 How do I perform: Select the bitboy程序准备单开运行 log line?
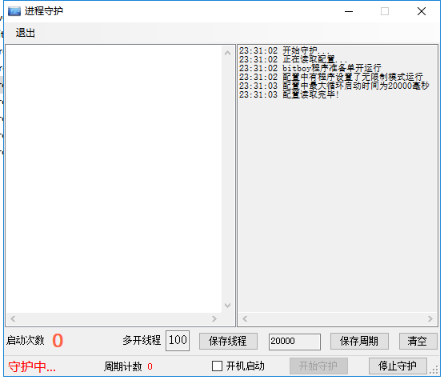tap(310, 68)
